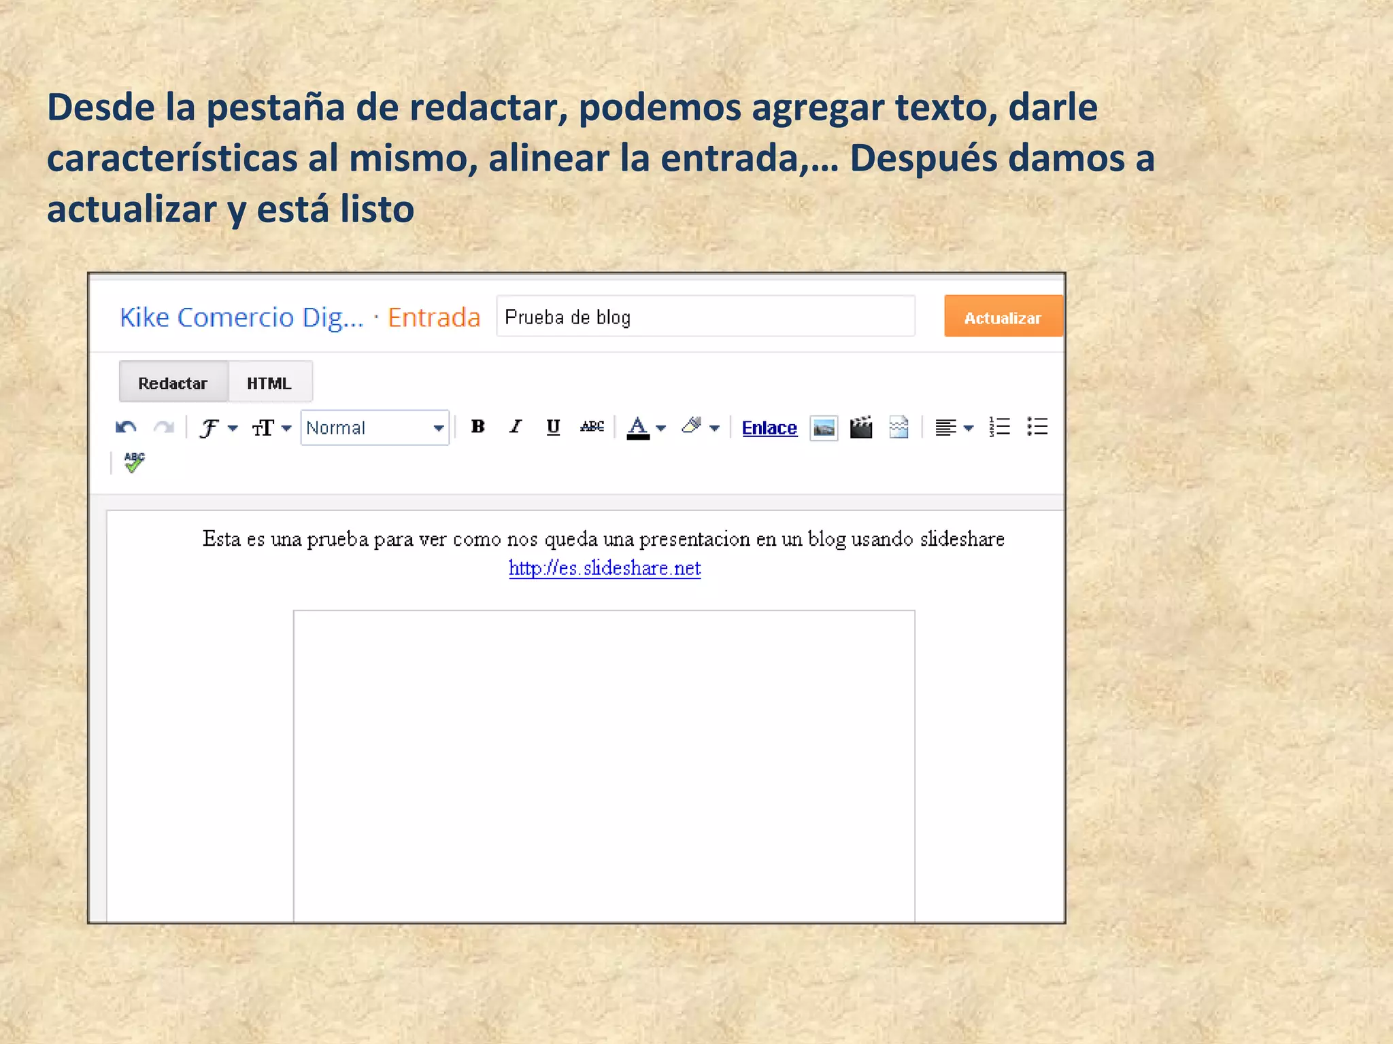Expand the text color dropdown arrow
Viewport: 1393px width, 1044px height.
point(660,428)
